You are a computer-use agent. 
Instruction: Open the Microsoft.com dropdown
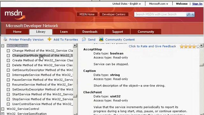pos(158,4)
